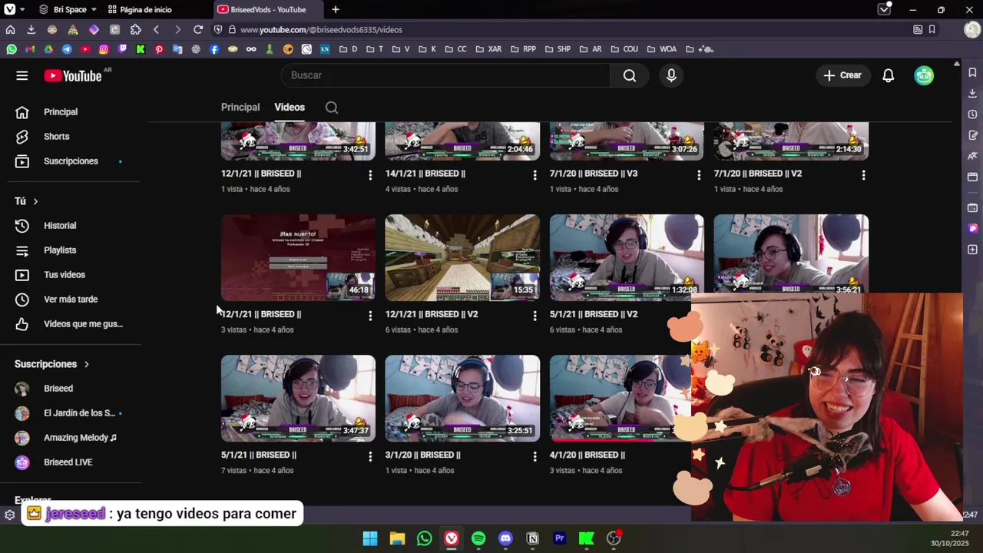983x553 pixels.
Task: Open Gmail bookmark in bookmarks bar
Action: click(30, 49)
